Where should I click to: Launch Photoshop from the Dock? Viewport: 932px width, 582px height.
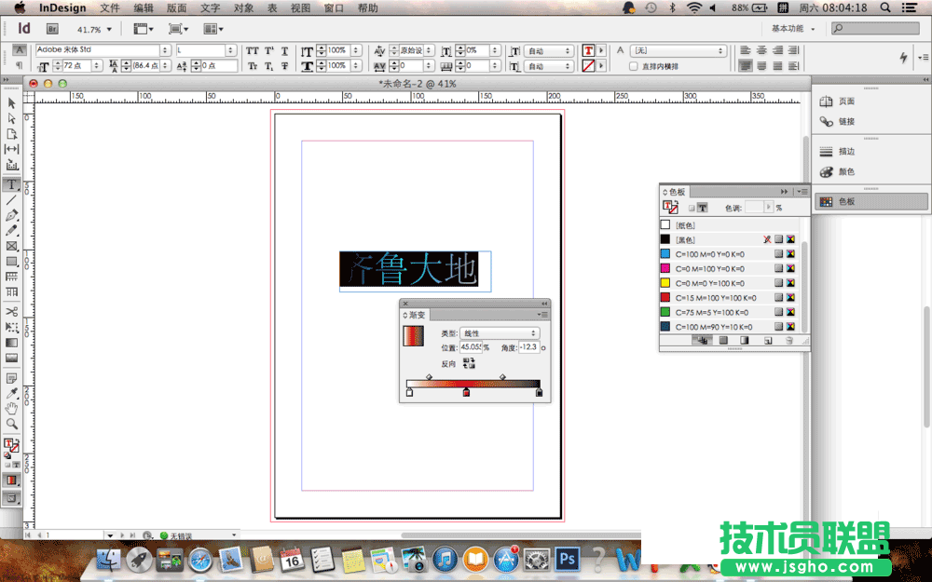[x=567, y=561]
